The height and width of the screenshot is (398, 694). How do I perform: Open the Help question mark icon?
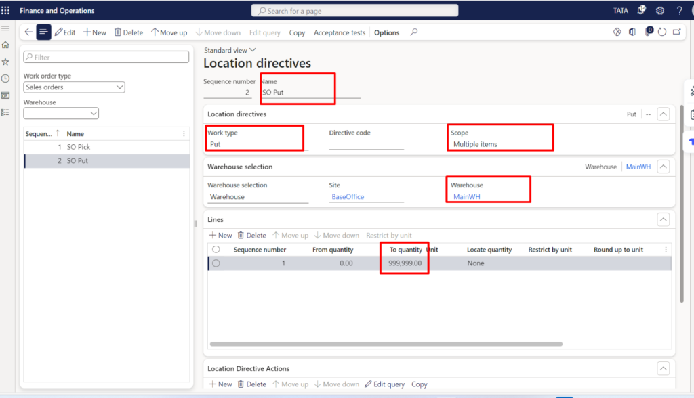[679, 10]
